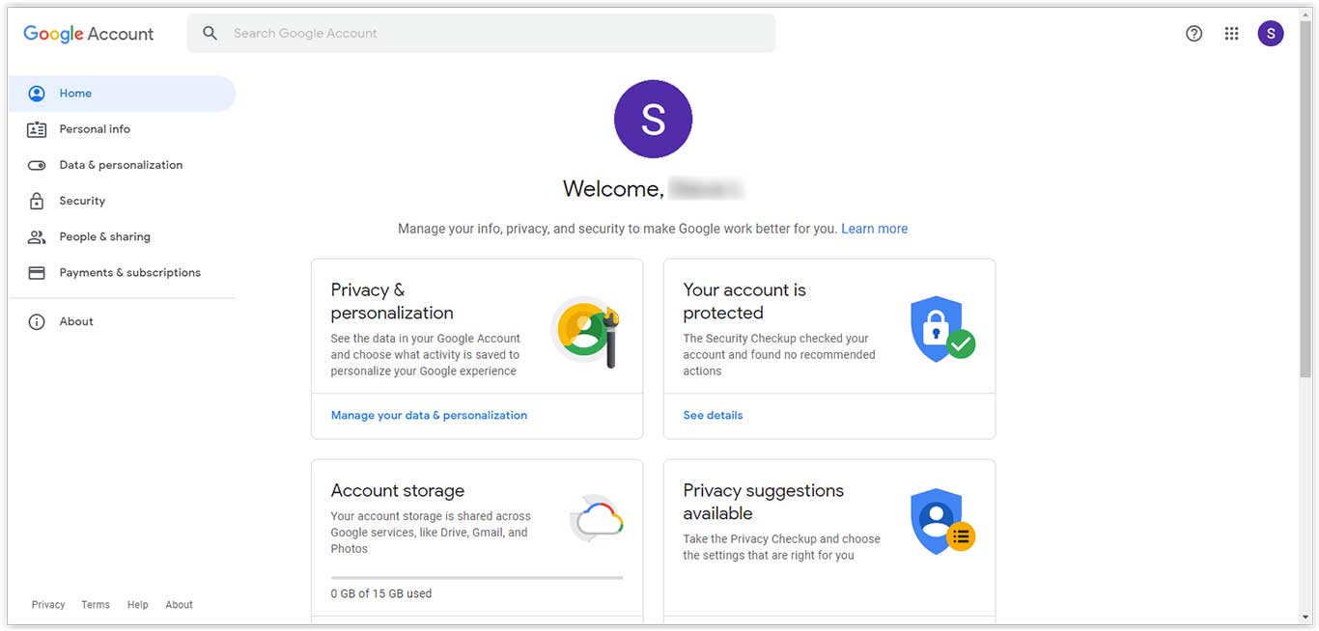Open Payments & subscriptions
This screenshot has height=631, width=1319.
pyautogui.click(x=122, y=273)
